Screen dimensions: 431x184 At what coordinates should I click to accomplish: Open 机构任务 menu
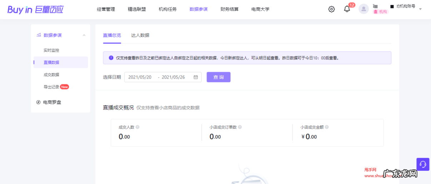point(168,9)
